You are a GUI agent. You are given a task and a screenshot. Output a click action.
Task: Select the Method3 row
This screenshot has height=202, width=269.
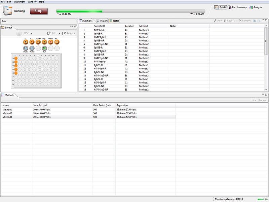point(88,117)
